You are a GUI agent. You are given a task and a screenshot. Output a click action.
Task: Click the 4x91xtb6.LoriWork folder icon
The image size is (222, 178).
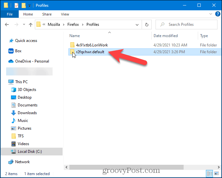point(72,45)
